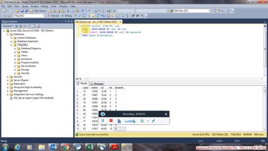Click the Debug button

[x=67, y=16]
